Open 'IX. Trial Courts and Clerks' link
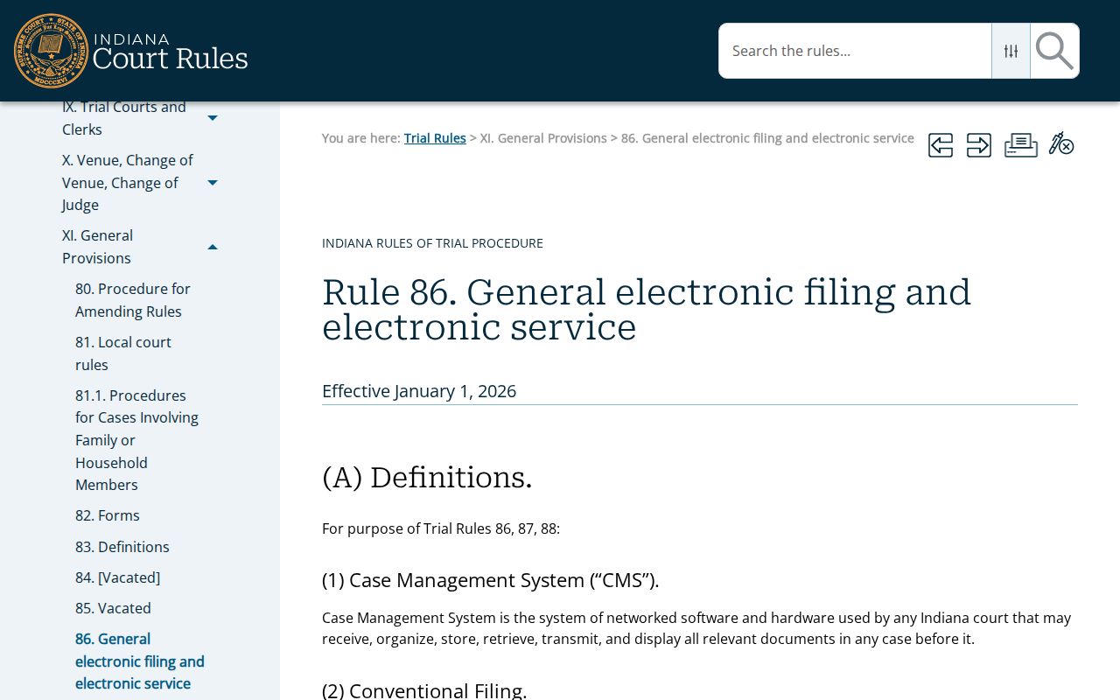Viewport: 1120px width, 700px height. 124,118
